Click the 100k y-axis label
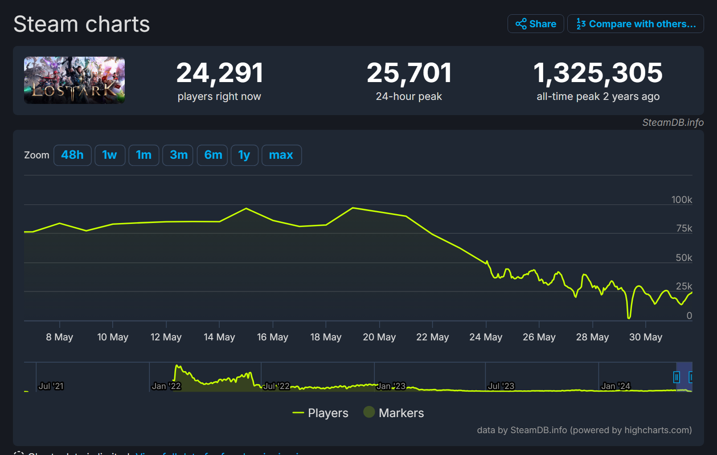Image resolution: width=717 pixels, height=455 pixels. tap(682, 199)
